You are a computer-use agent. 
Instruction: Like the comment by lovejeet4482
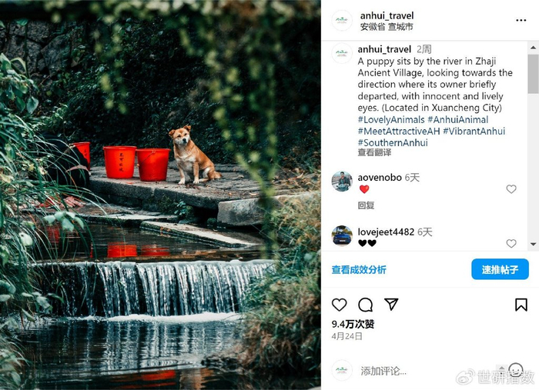pyautogui.click(x=511, y=243)
